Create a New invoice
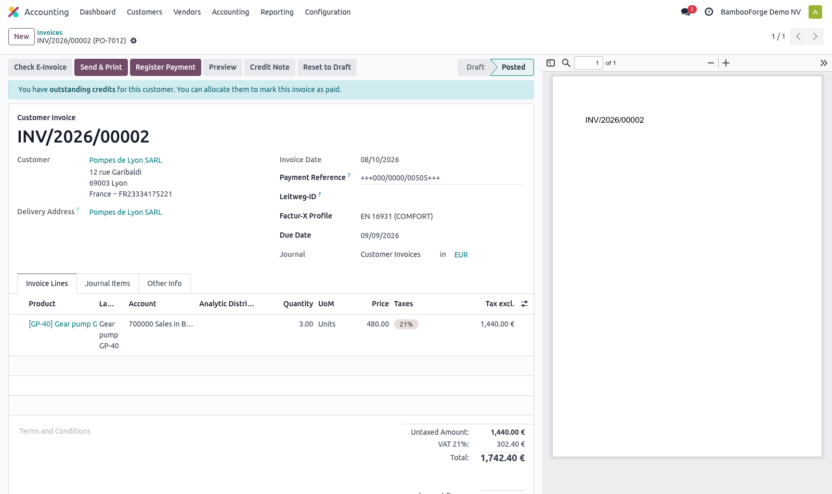Screen dimensions: 832x494 click(21, 36)
